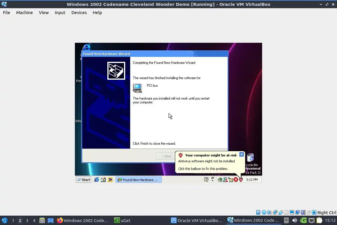Screen dimensions: 337x225
Task: Click the language bar restore icon
Action: pyautogui.click(x=213, y=179)
